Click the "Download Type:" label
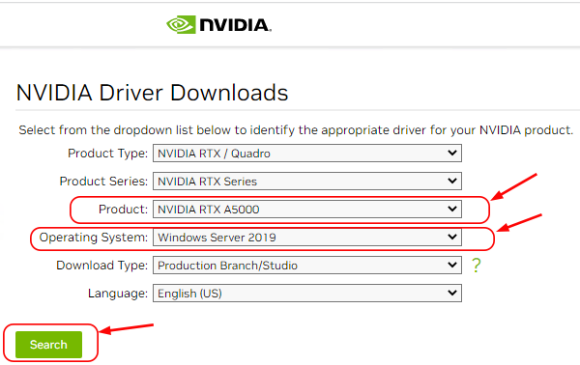Screen dimensions: 580x365 [x=102, y=266]
